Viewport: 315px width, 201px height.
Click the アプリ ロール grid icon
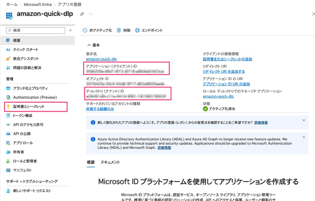point(8,143)
